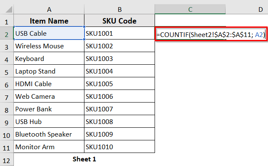Select the SKU1004 cell
Screen dimensions: 268x166
click(x=119, y=71)
